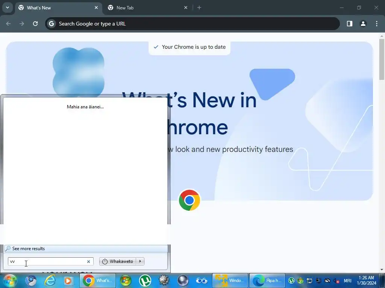Click the page's vertical scrollbar thumb

coord(382,59)
